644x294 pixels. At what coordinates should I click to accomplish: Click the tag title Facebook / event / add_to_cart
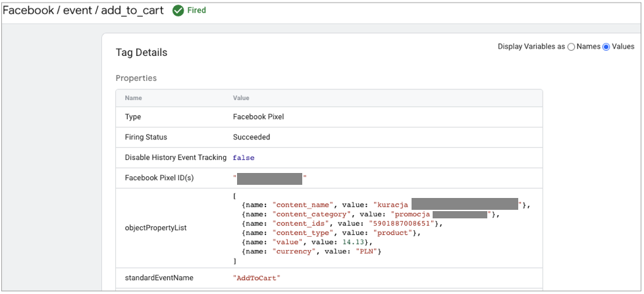point(84,11)
